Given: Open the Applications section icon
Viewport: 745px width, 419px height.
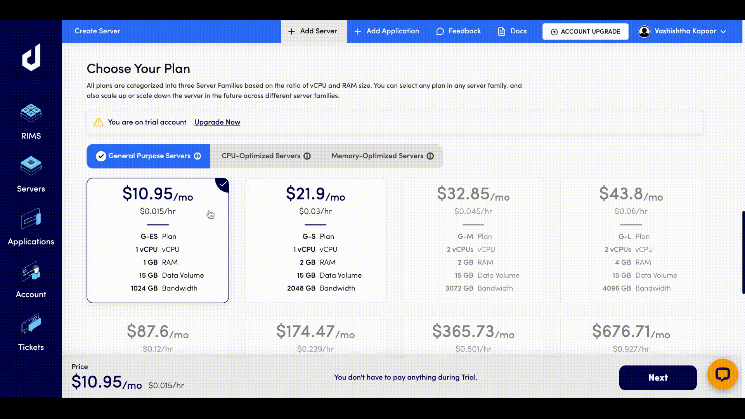Looking at the screenshot, I should tap(31, 219).
